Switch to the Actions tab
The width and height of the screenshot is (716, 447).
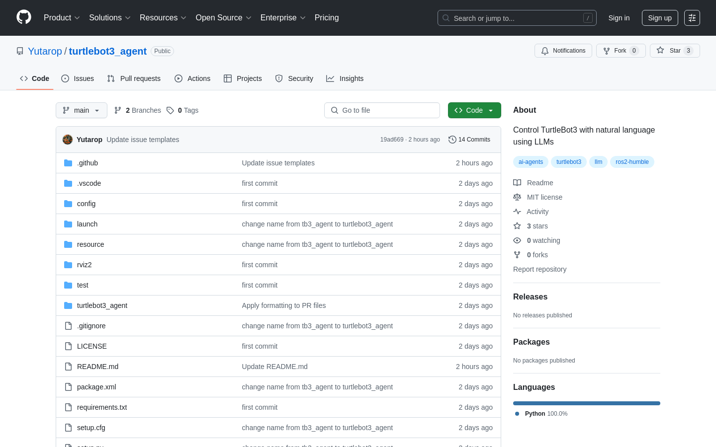point(192,78)
